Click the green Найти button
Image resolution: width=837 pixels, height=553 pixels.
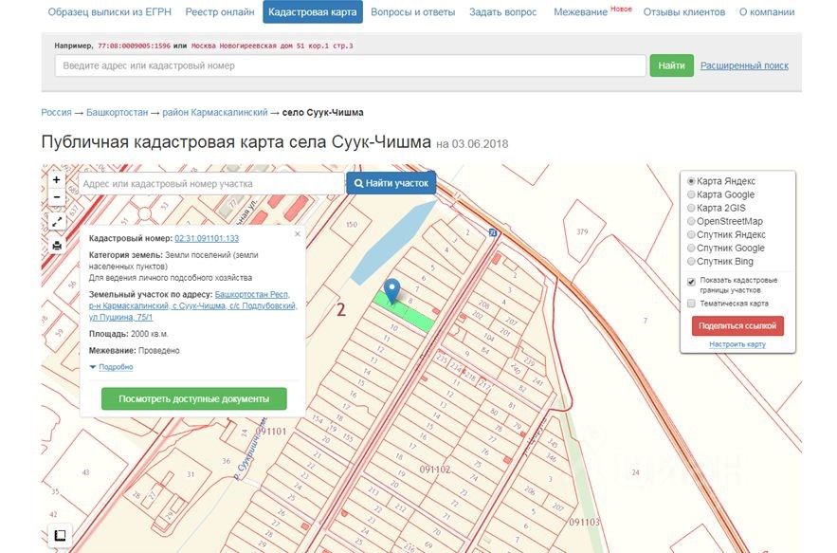[x=671, y=65]
